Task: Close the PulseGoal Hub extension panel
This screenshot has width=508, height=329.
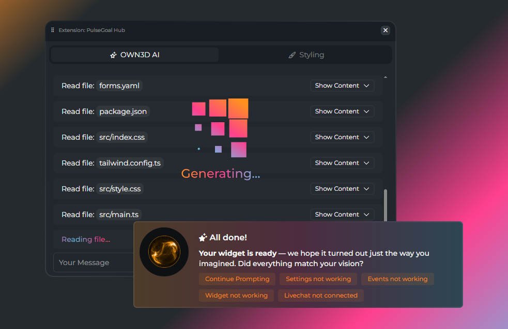Action: 385,30
